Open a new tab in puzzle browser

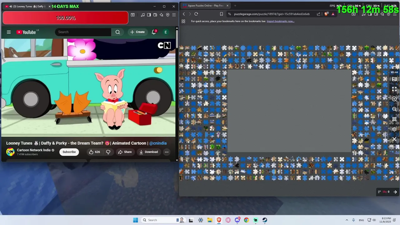pos(235,6)
